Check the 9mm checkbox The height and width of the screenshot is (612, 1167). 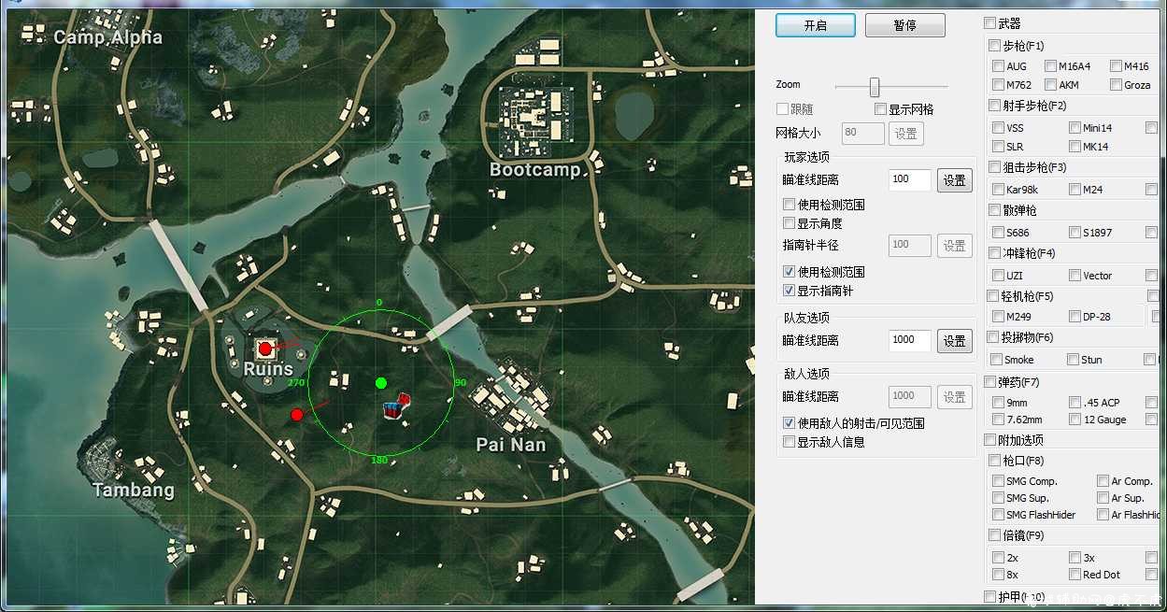tap(998, 403)
